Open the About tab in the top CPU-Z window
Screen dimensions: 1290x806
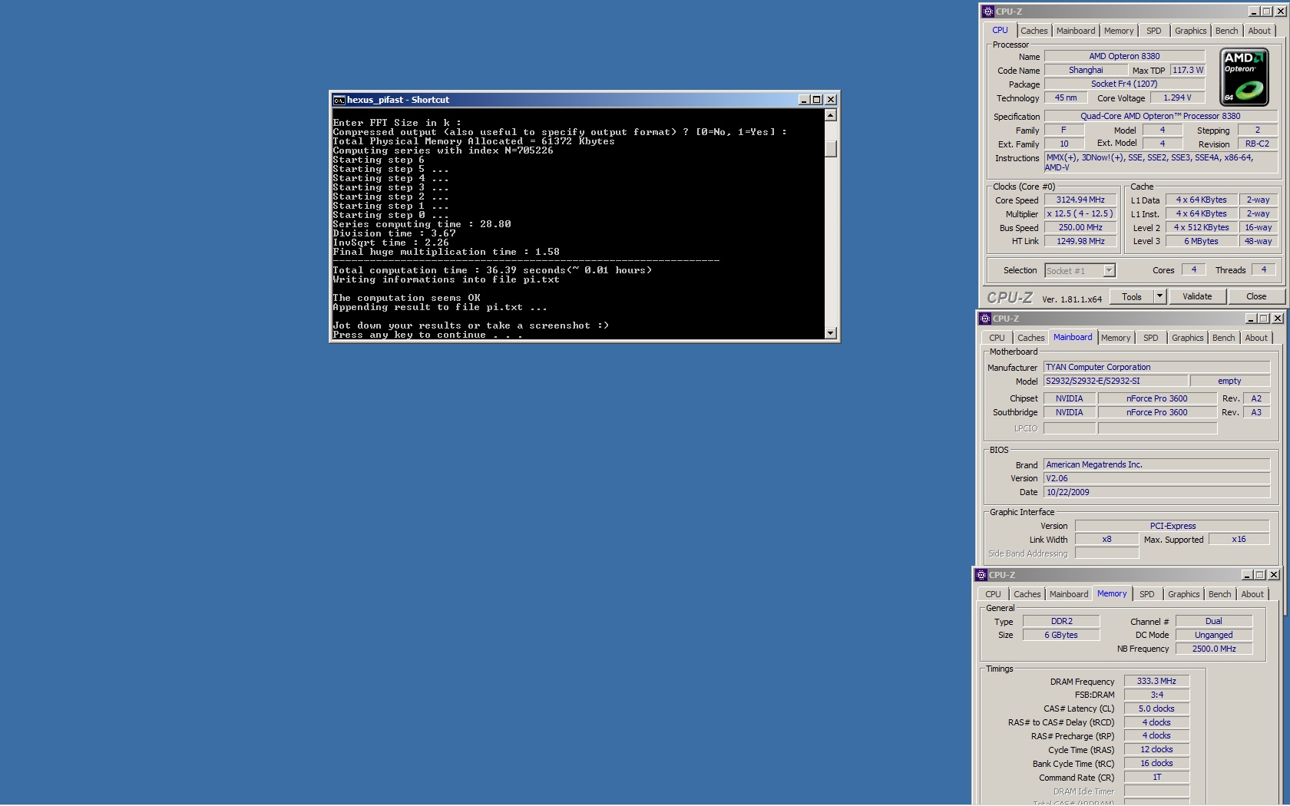pyautogui.click(x=1259, y=31)
